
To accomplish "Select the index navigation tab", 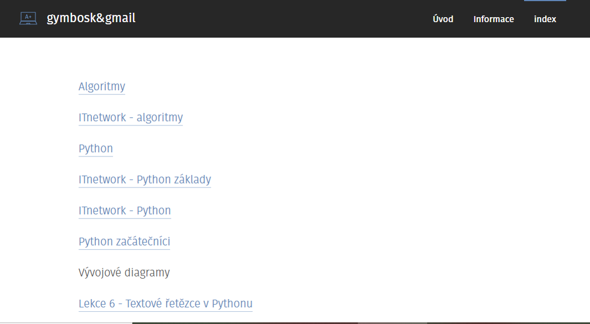I will click(x=545, y=19).
